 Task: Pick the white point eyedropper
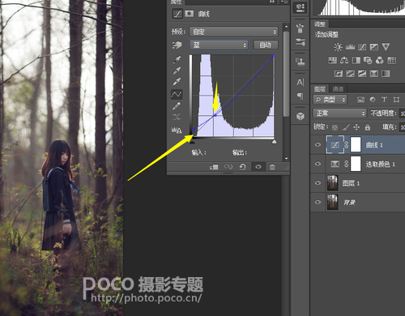click(x=177, y=81)
